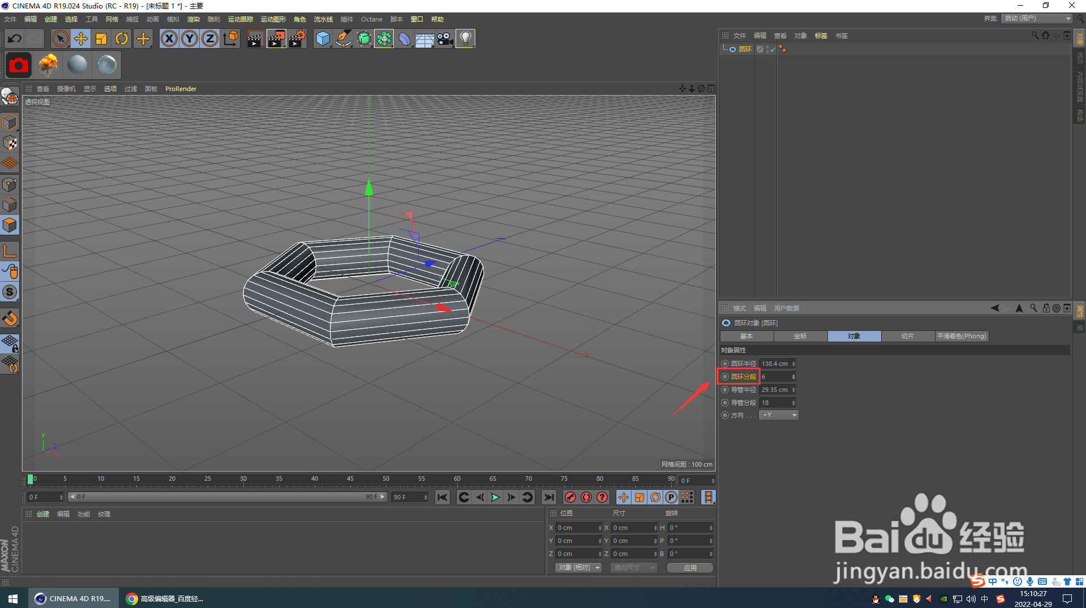This screenshot has width=1086, height=608.
Task: Toggle keyframe circle for 方向
Action: click(725, 415)
